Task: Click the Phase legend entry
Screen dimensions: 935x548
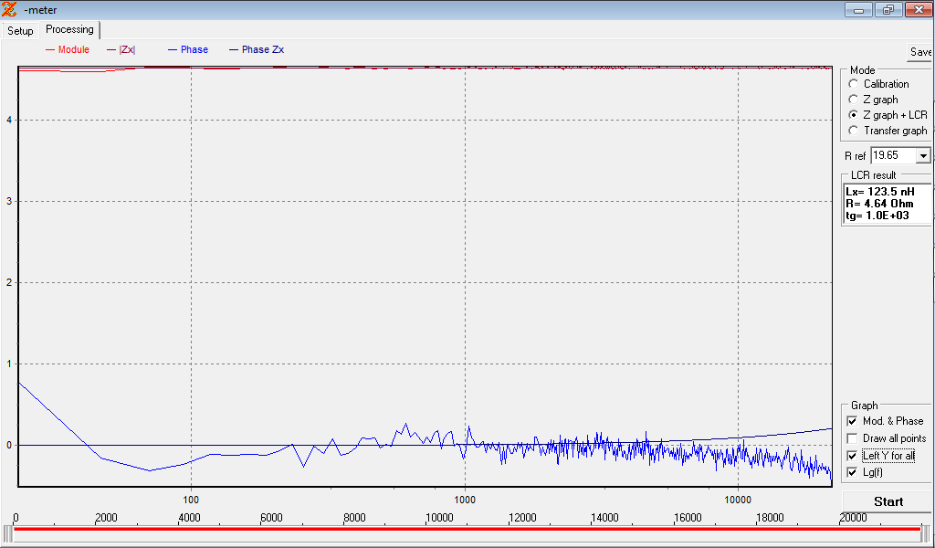Action: pyautogui.click(x=188, y=49)
